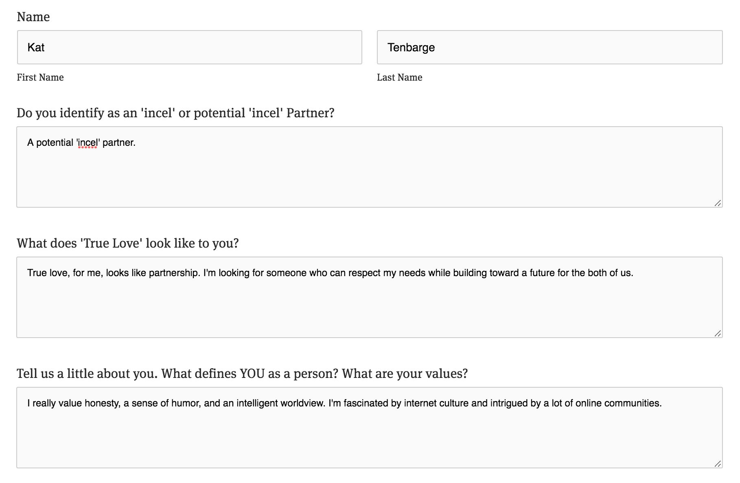Click the 'Last Name' sub-label
This screenshot has height=483, width=740.
[x=399, y=77]
